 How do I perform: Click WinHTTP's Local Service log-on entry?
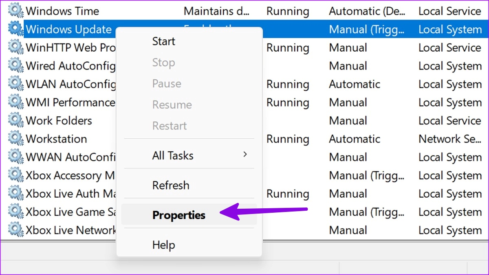coord(450,48)
